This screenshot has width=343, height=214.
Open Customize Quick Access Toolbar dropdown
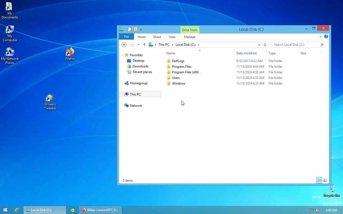[x=141, y=30]
